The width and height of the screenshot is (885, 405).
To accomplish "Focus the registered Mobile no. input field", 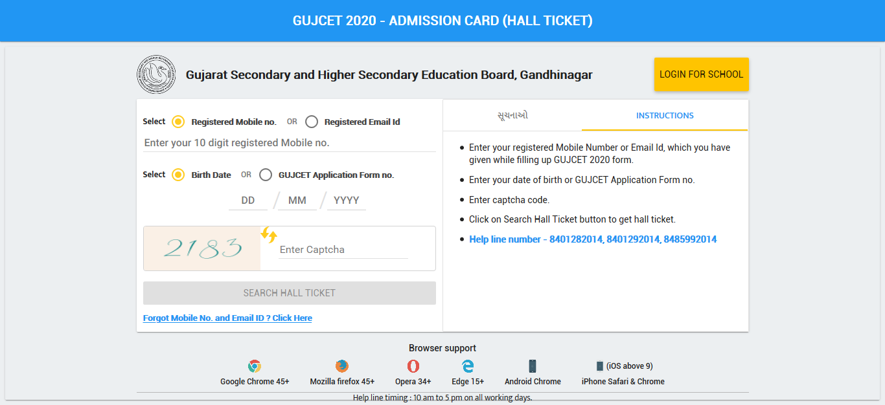I will point(289,143).
